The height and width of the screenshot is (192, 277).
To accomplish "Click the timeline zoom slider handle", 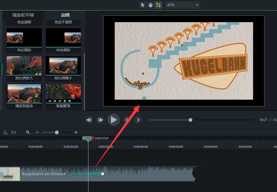I will point(57,132).
